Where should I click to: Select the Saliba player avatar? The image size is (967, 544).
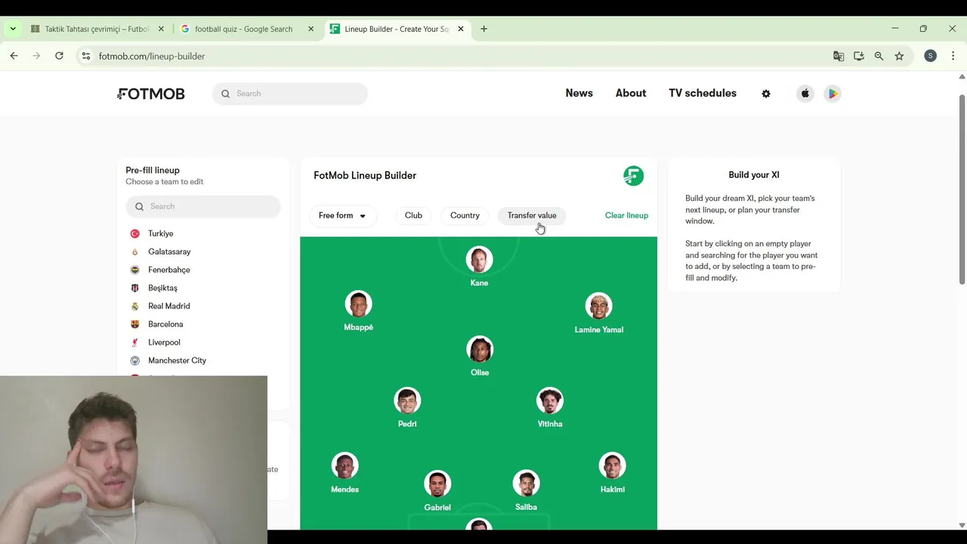526,484
